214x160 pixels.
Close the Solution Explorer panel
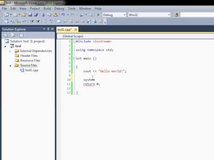pos(52,29)
